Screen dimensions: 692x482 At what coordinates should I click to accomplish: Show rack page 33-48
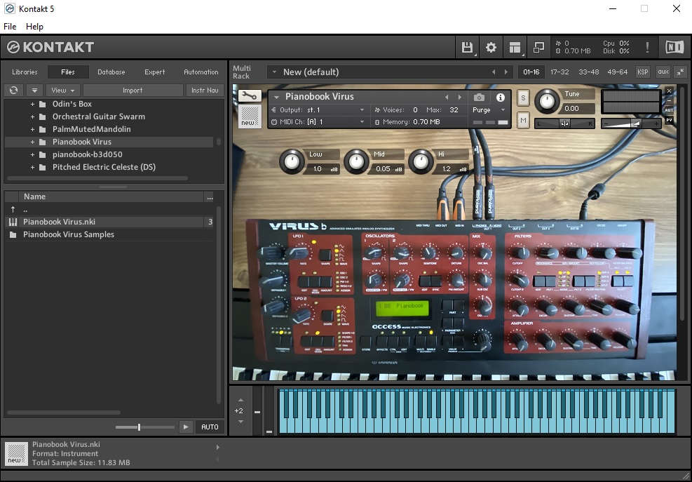(589, 72)
